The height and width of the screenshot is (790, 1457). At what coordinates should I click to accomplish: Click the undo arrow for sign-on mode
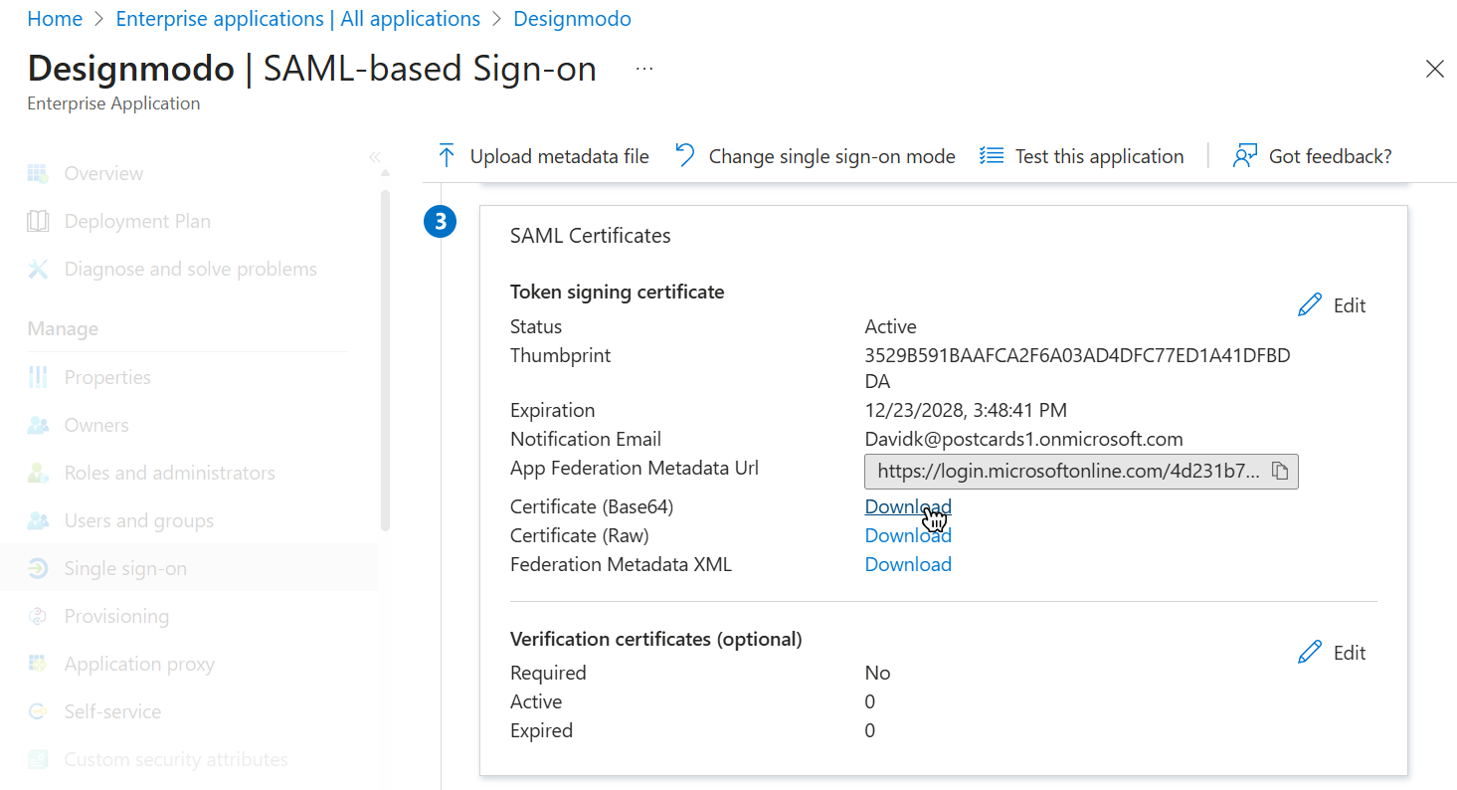[x=684, y=155]
